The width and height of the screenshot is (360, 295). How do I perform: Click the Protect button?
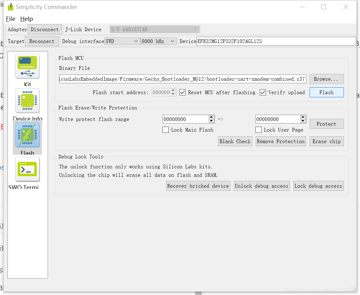[326, 124]
